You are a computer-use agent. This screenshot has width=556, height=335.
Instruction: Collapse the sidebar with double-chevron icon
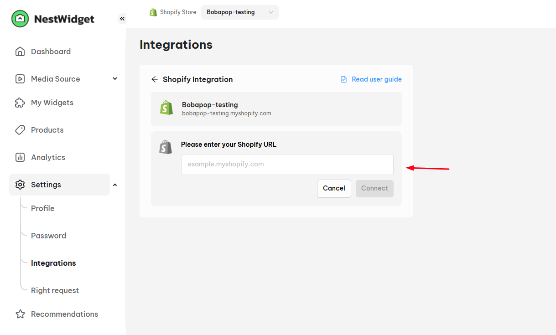pos(122,19)
